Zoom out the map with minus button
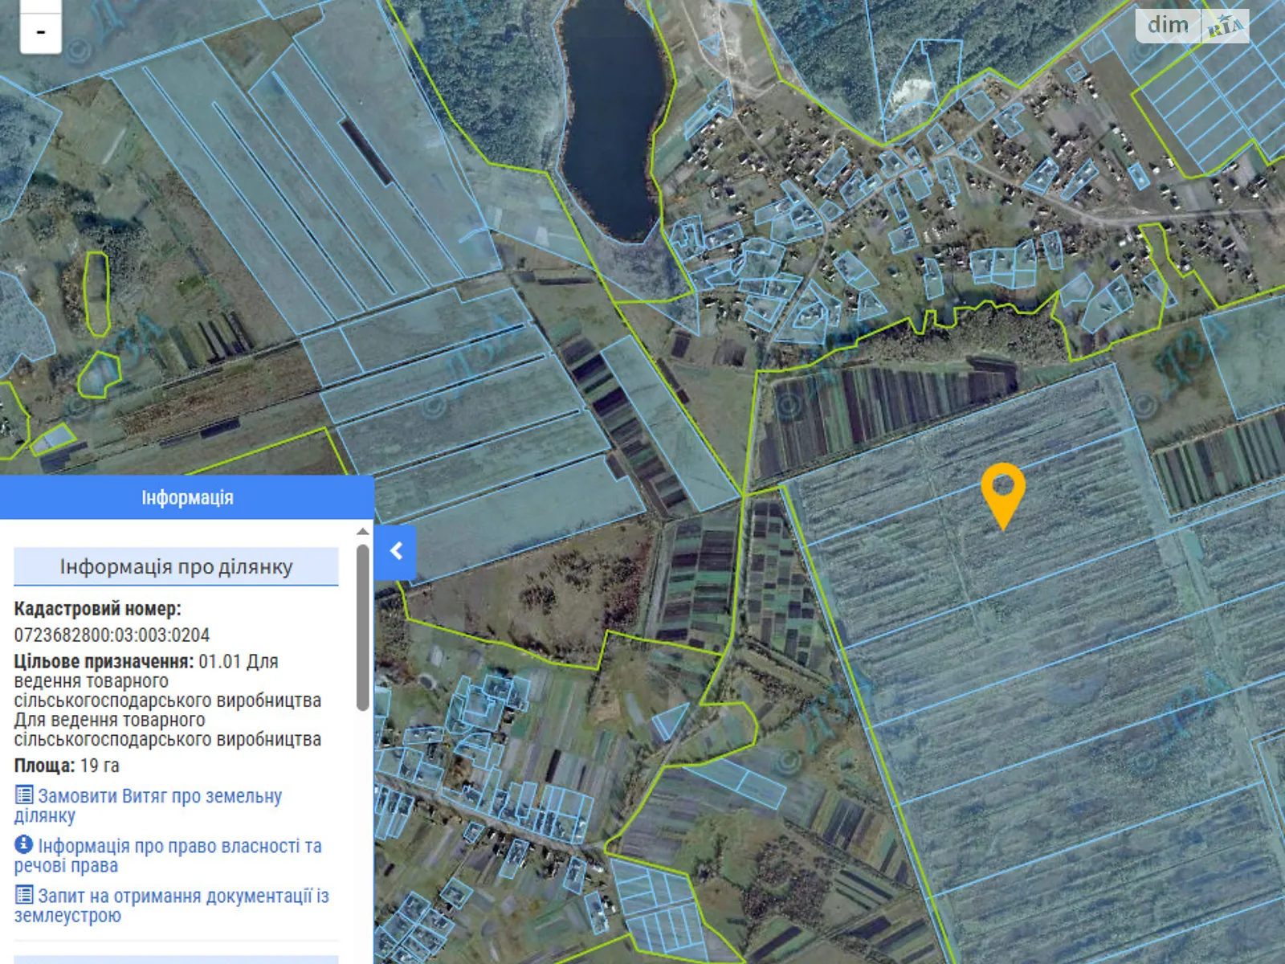The width and height of the screenshot is (1285, 964). [x=40, y=32]
